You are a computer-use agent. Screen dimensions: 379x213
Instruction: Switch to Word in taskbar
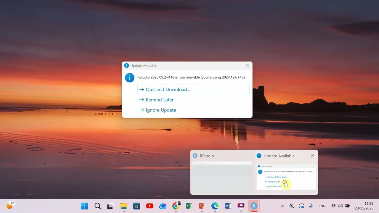[x=228, y=206]
